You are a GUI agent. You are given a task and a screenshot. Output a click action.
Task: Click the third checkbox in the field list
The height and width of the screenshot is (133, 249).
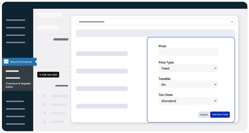pyautogui.click(x=45, y=113)
